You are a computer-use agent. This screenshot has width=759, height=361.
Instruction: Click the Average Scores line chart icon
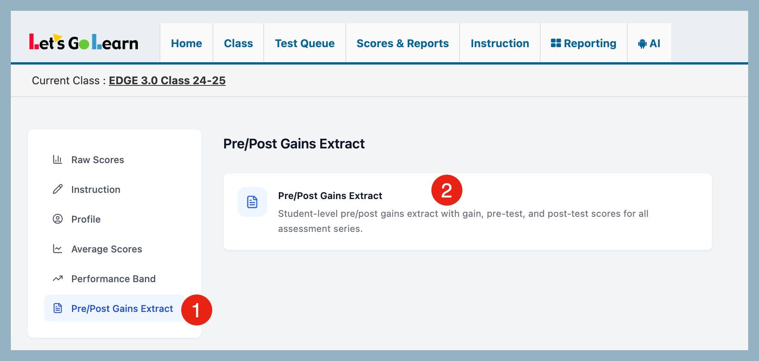point(58,249)
